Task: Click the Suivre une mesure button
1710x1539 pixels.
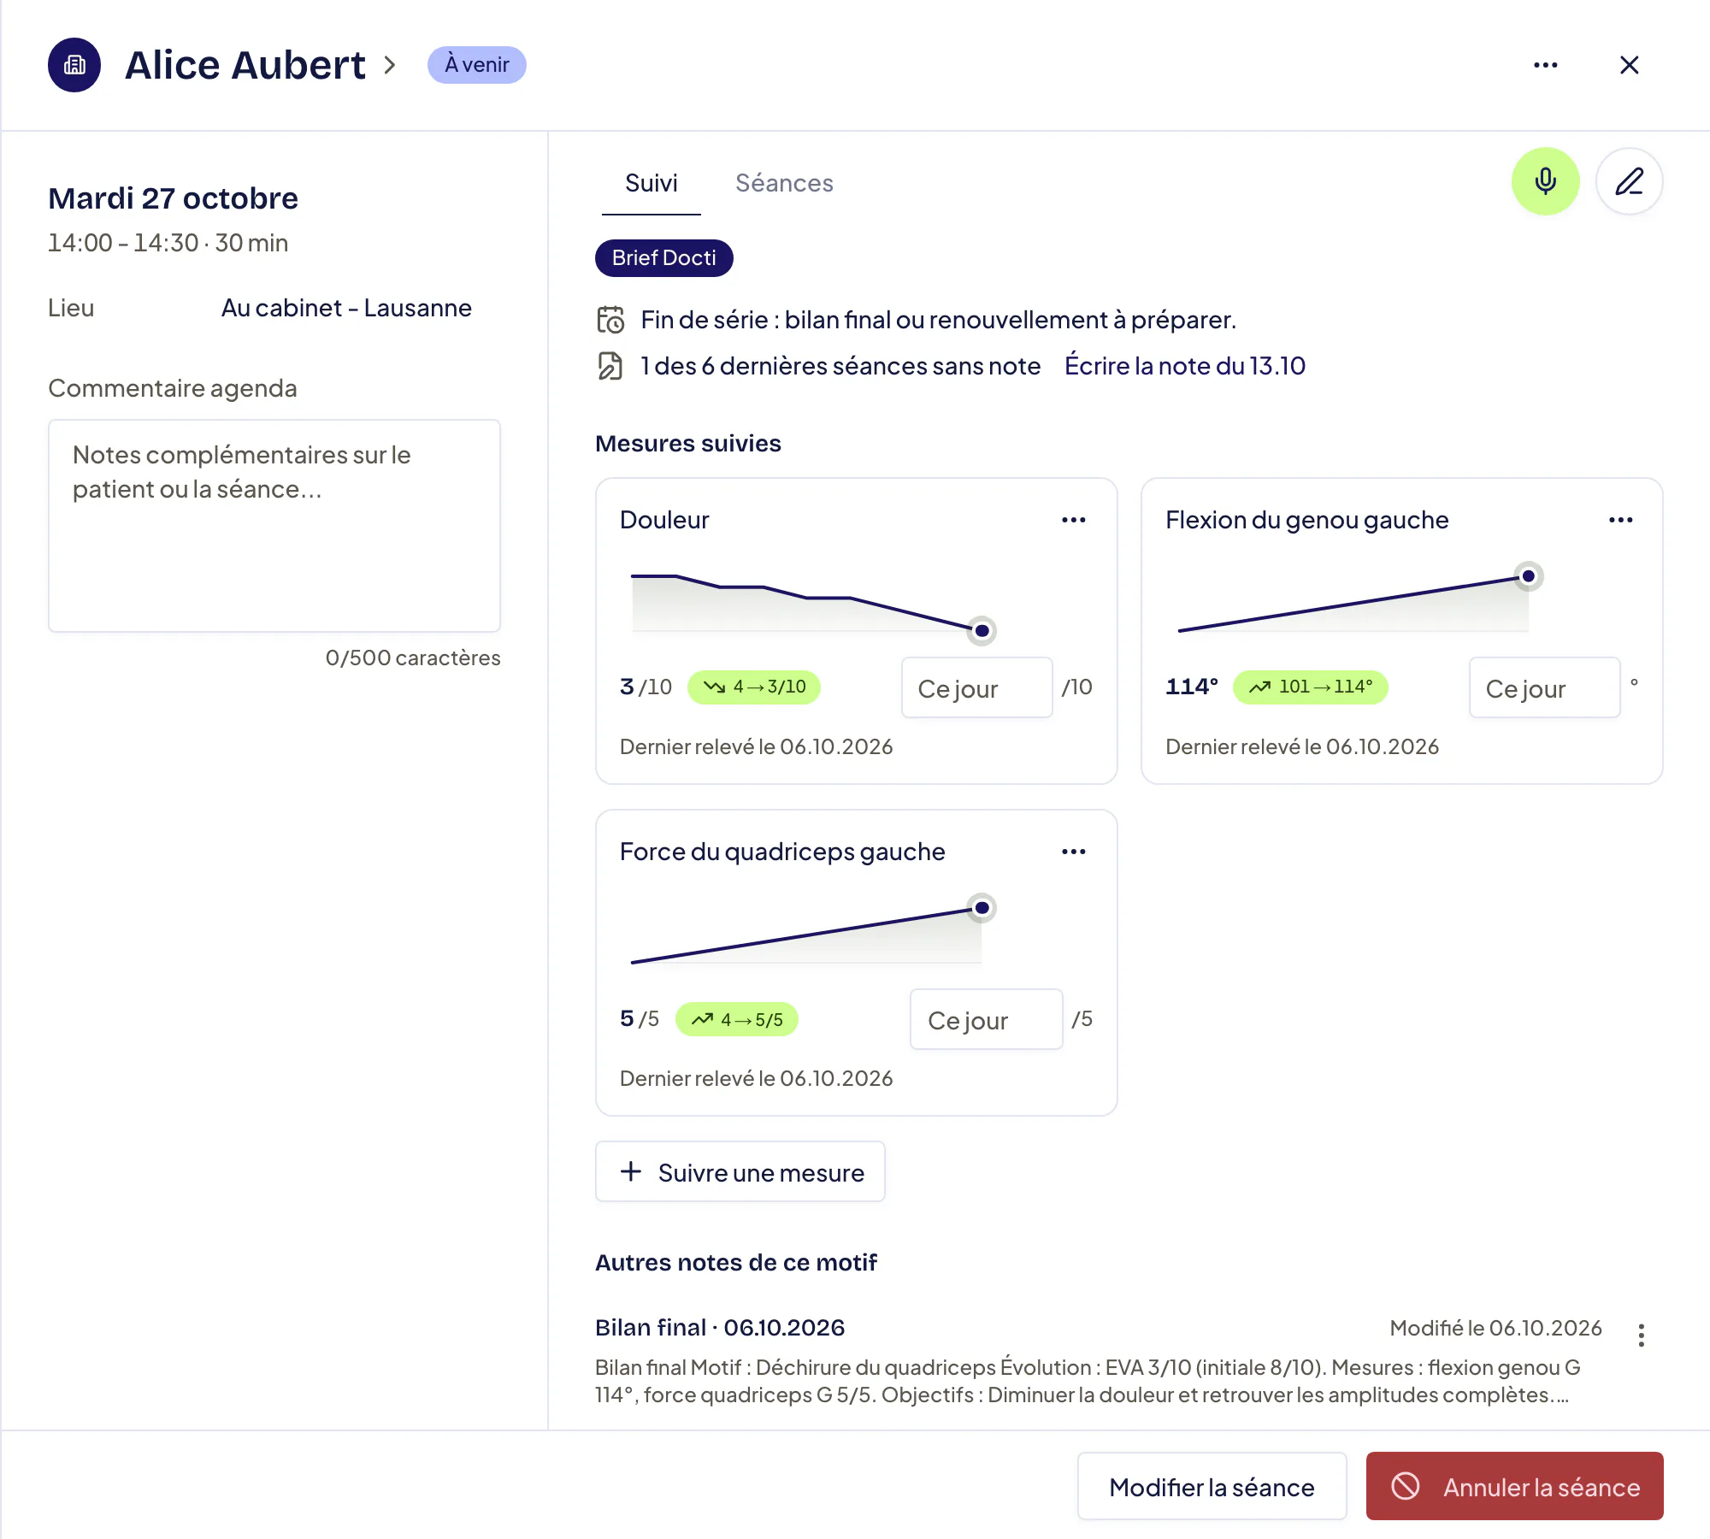Action: pos(740,1172)
